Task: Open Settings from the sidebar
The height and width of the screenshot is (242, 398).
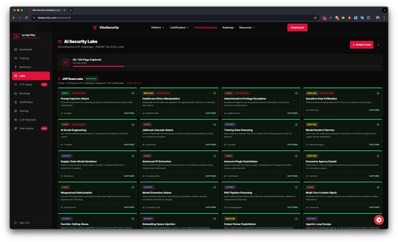Action: pyautogui.click(x=31, y=111)
